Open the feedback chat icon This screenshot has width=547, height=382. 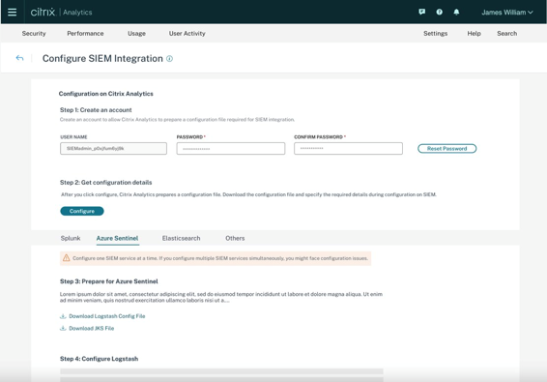(421, 13)
